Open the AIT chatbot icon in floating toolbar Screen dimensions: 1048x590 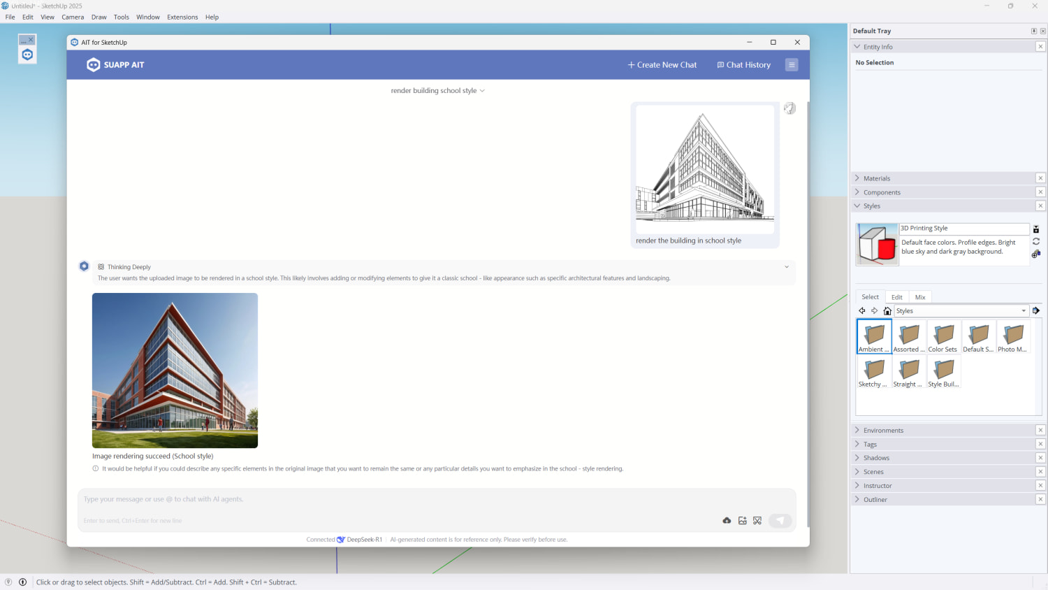(27, 55)
